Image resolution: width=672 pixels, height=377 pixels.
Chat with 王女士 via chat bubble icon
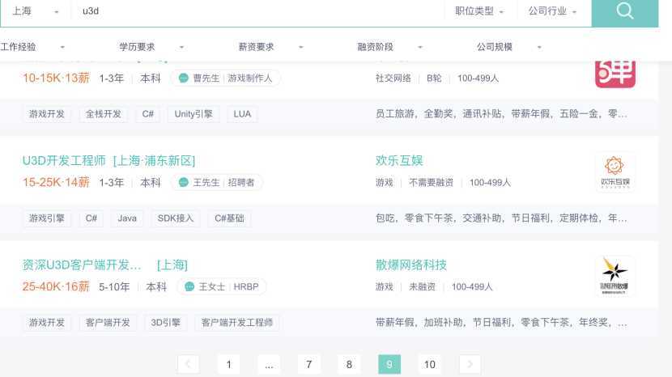(x=189, y=286)
